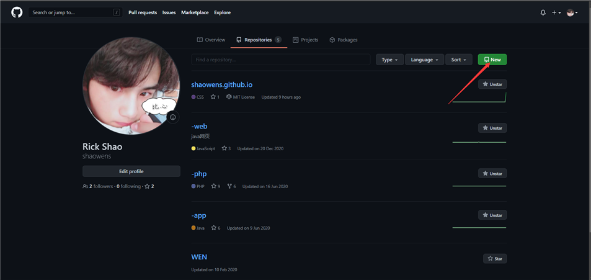Star the WEN repository
The width and height of the screenshot is (591, 280).
[495, 258]
